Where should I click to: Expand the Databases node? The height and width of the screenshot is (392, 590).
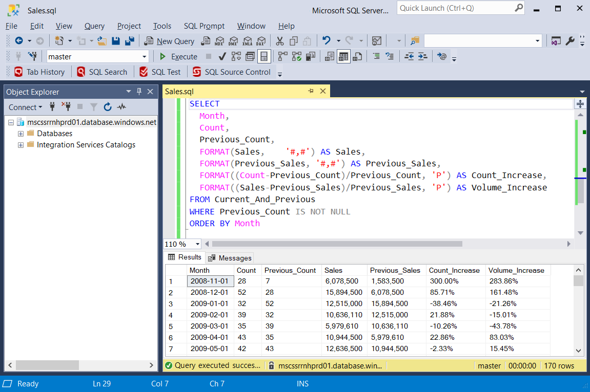click(20, 133)
